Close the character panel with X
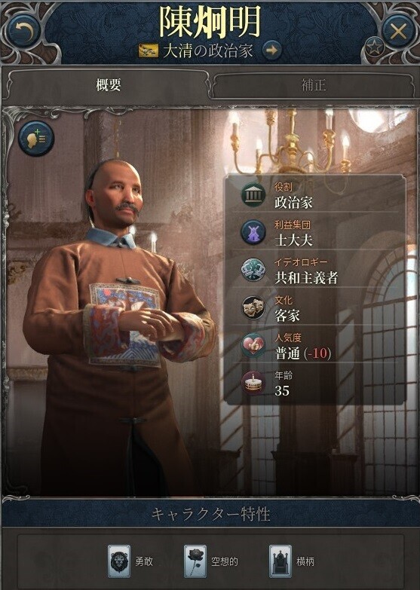420x590 pixels. point(398,31)
